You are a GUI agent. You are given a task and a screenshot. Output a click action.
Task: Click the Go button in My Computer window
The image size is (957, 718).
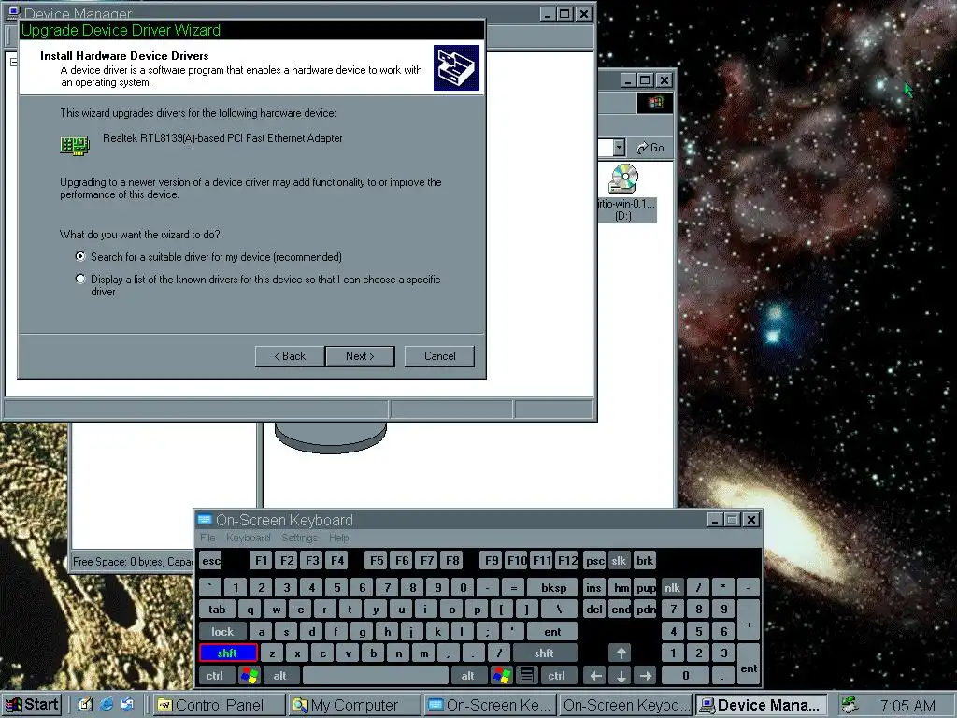[x=650, y=148]
